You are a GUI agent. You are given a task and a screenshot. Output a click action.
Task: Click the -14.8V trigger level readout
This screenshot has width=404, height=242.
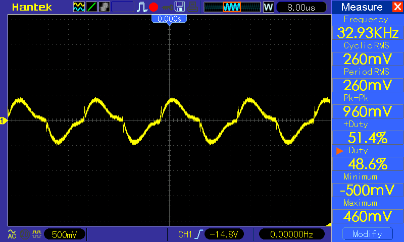(x=224, y=234)
